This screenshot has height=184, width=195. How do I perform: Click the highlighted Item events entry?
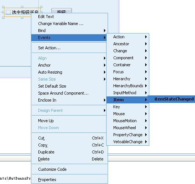pos(127,100)
